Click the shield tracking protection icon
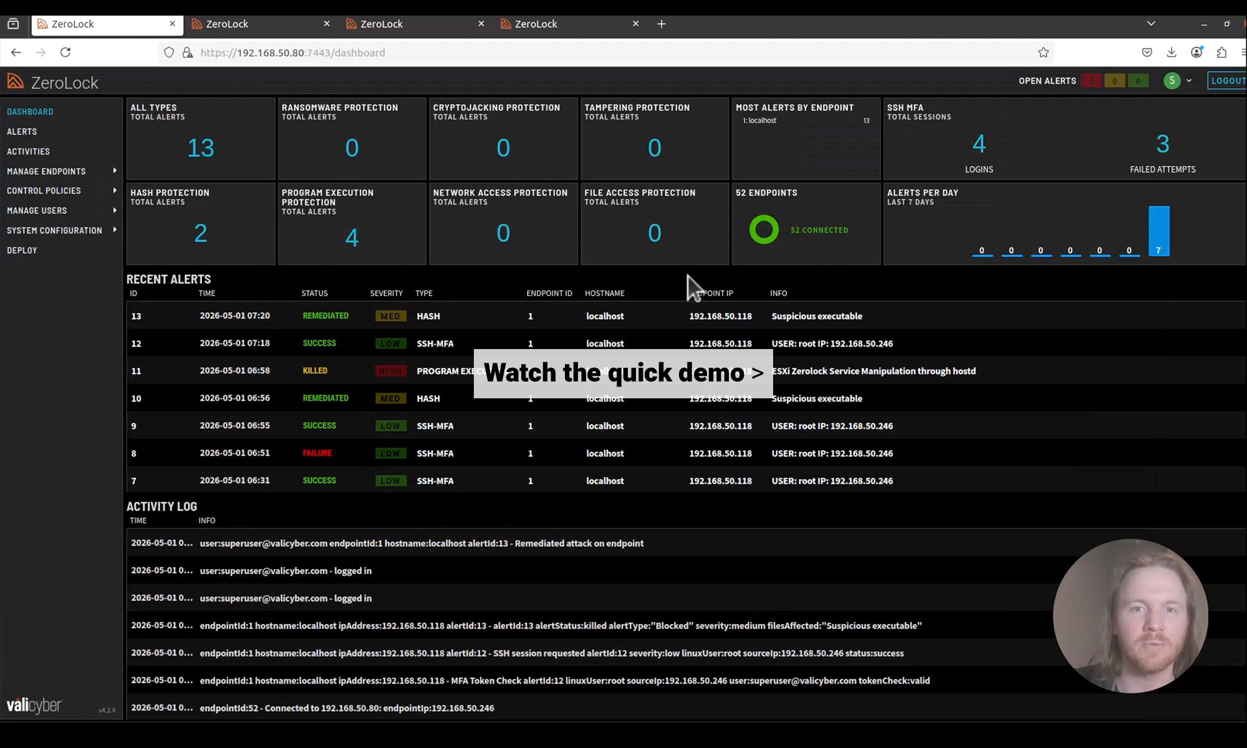This screenshot has height=748, width=1247. [169, 52]
